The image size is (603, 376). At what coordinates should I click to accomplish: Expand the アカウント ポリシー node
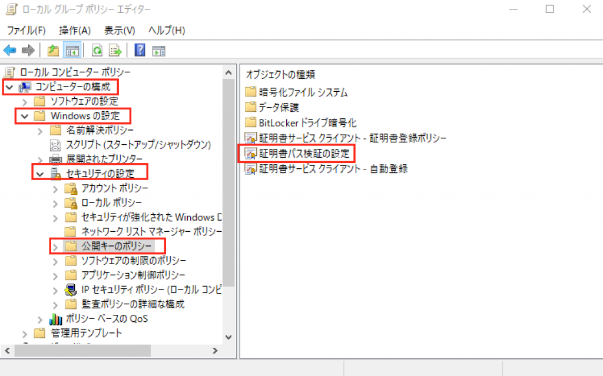coord(55,188)
